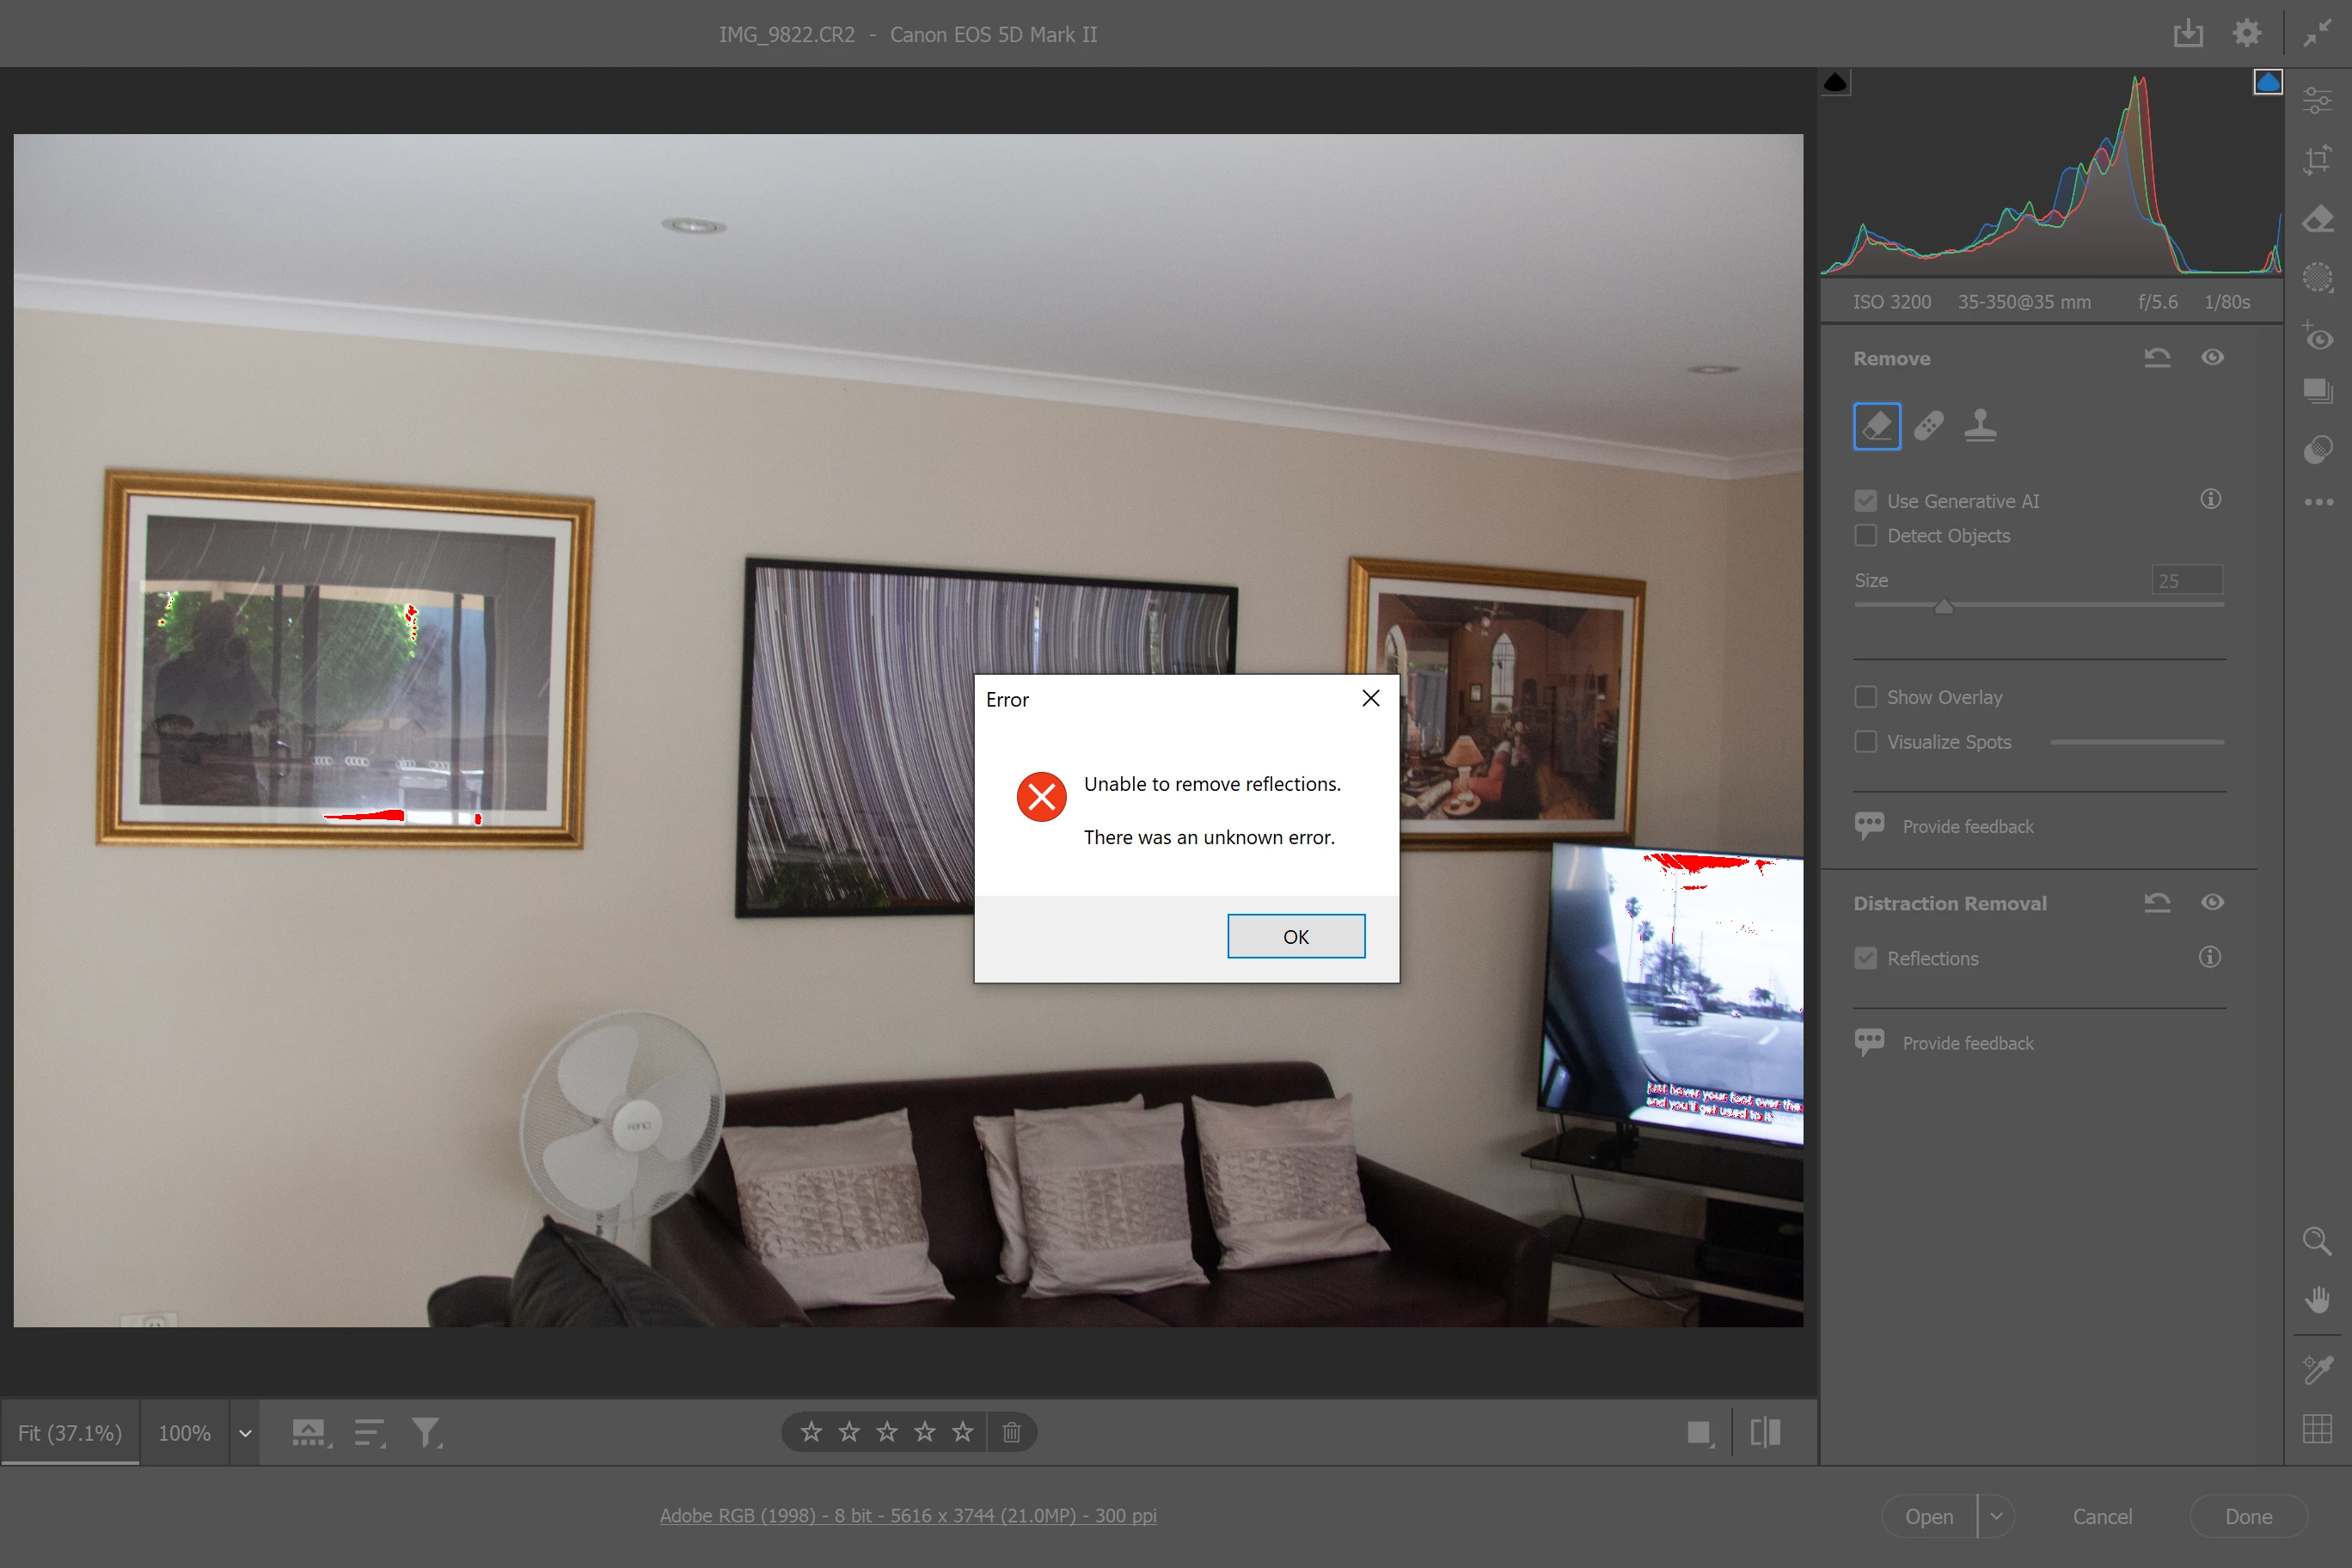This screenshot has width=2352, height=1568.
Task: Click the Size slider handle
Action: tap(1943, 606)
